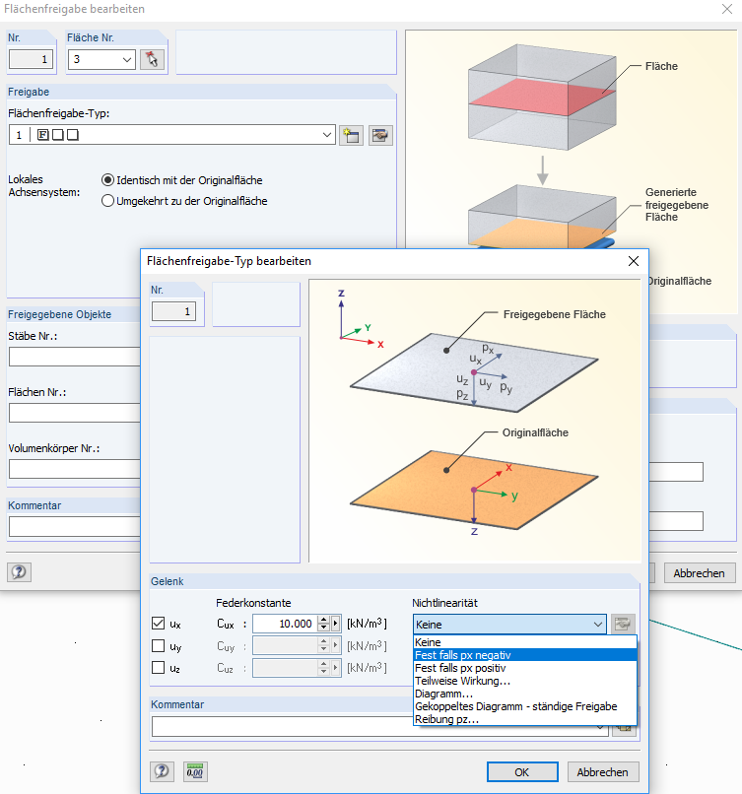
Task: Click the pick surface graphically icon
Action: click(x=152, y=59)
